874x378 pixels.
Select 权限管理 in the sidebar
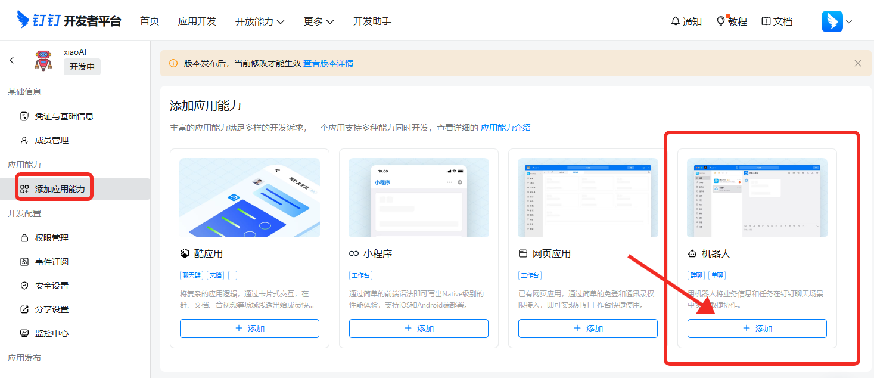tap(51, 238)
